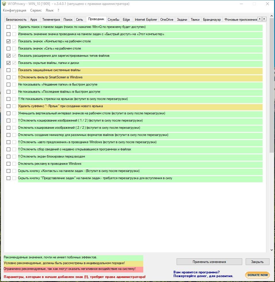Click the Применить изменения button
The width and height of the screenshot is (275, 282).
tap(209, 262)
